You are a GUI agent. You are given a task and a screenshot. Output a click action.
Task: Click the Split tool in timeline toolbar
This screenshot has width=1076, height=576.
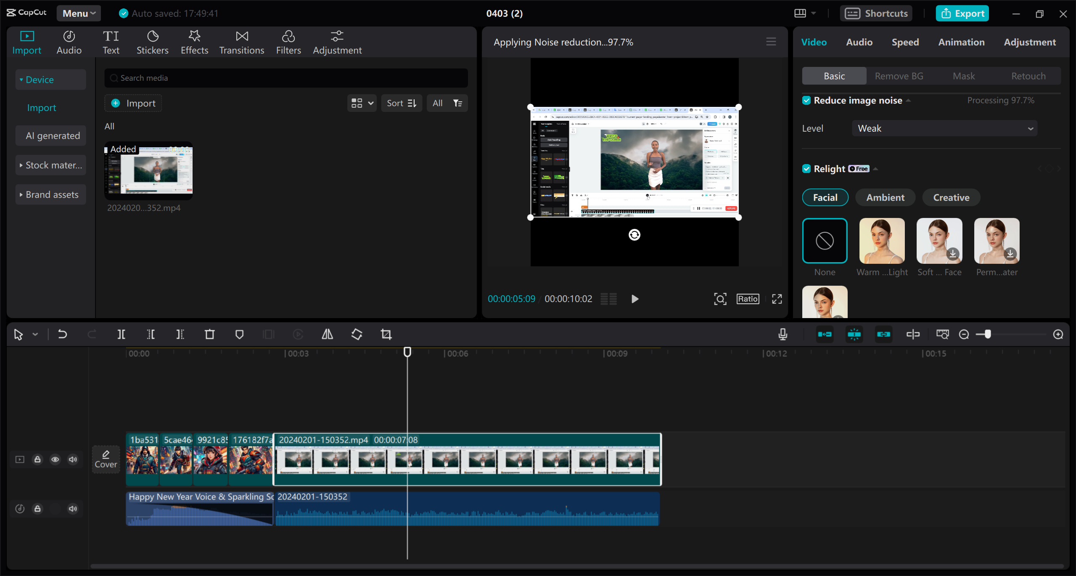pyautogui.click(x=121, y=334)
